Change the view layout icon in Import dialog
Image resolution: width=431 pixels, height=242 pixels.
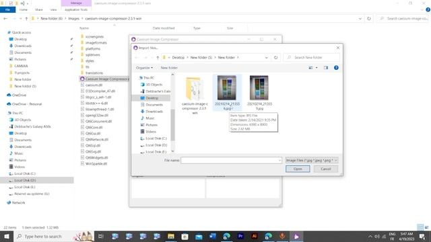tap(311, 68)
